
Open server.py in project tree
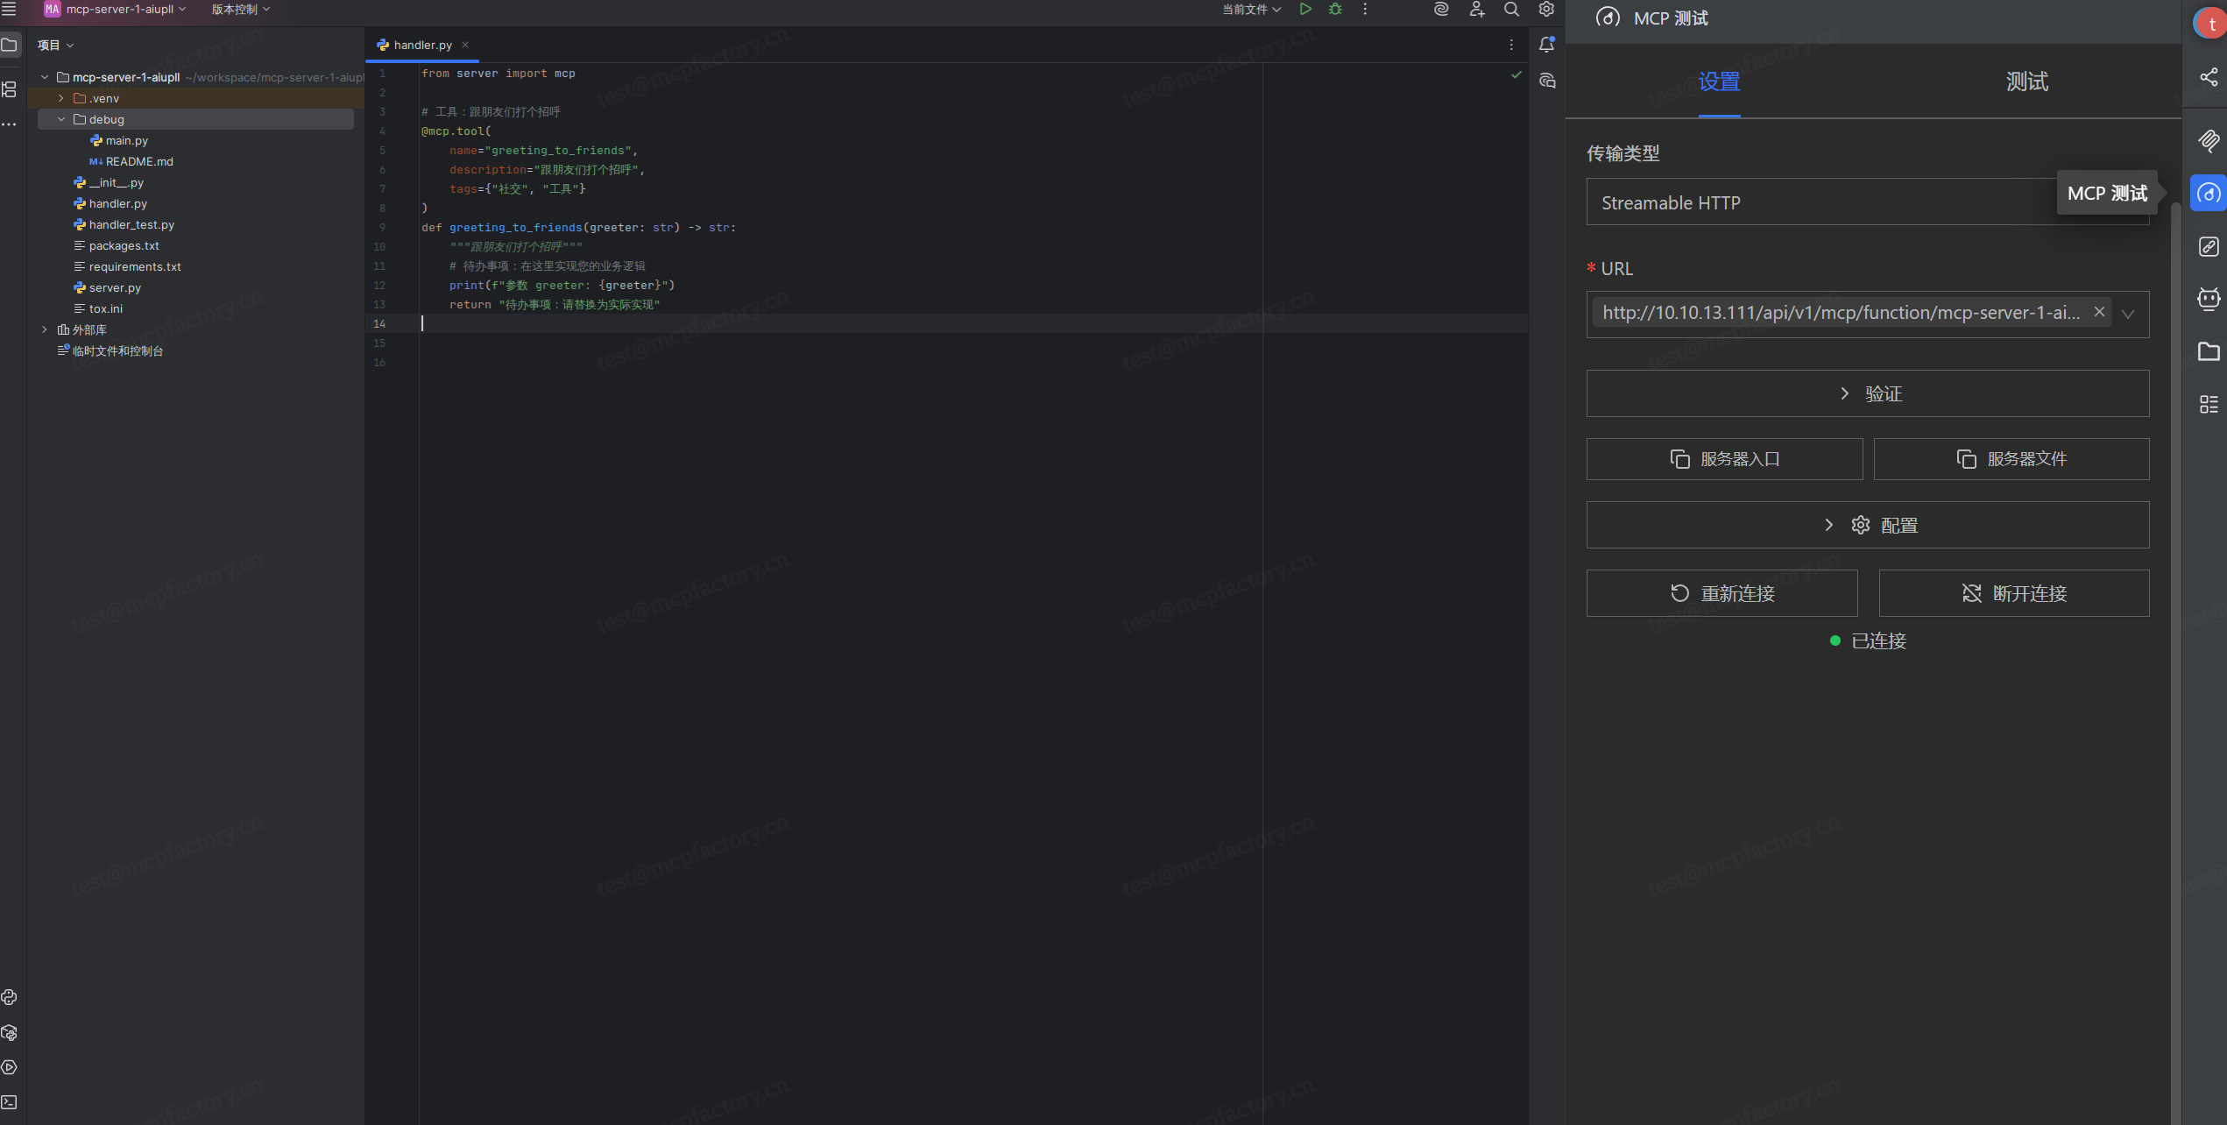click(x=115, y=287)
